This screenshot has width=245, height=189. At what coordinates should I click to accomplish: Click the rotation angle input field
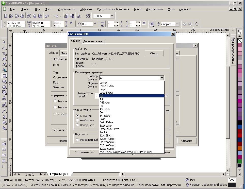click(87, 24)
